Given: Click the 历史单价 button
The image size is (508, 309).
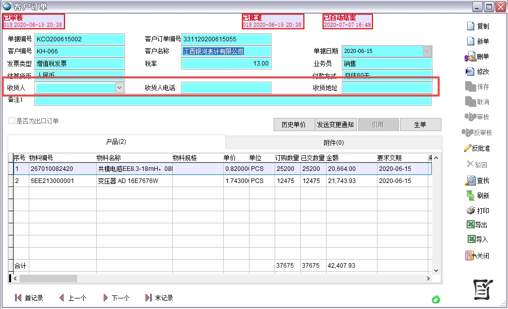Looking at the screenshot, I should click(x=294, y=125).
